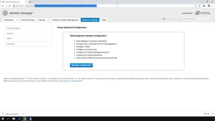Image resolution: width=215 pixels, height=121 pixels.
Task: Open SMTP settings in sidebar
Action: click(9, 39)
